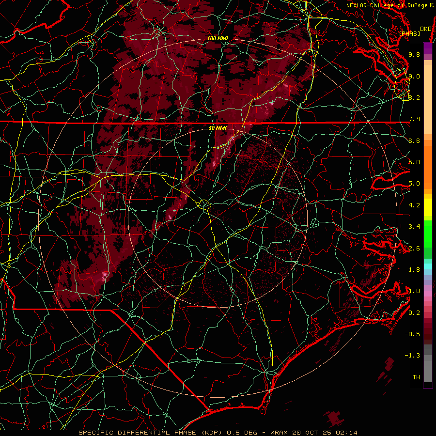Click the 5.0 value on the color scale
The height and width of the screenshot is (436, 436).
[x=414, y=184]
